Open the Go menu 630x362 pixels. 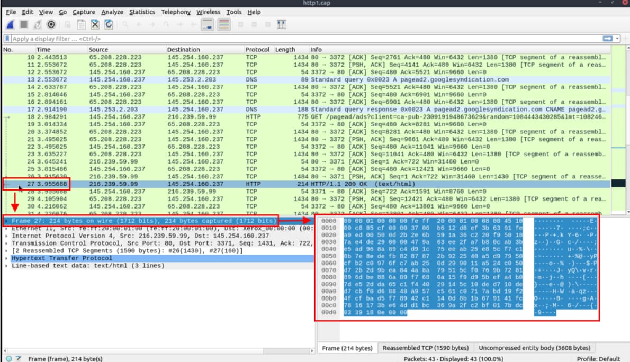[62, 12]
